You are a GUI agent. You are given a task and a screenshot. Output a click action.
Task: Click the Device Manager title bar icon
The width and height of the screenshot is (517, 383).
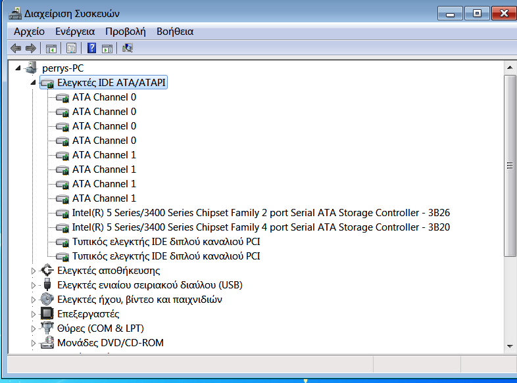(15, 14)
